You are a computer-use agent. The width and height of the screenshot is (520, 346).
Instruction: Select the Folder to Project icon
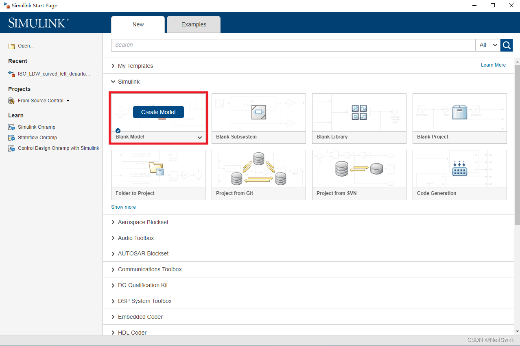[156, 168]
